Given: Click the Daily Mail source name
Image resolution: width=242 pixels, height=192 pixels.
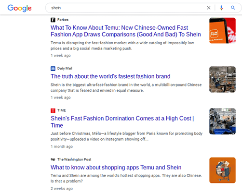Looking at the screenshot, I should pyautogui.click(x=65, y=68).
